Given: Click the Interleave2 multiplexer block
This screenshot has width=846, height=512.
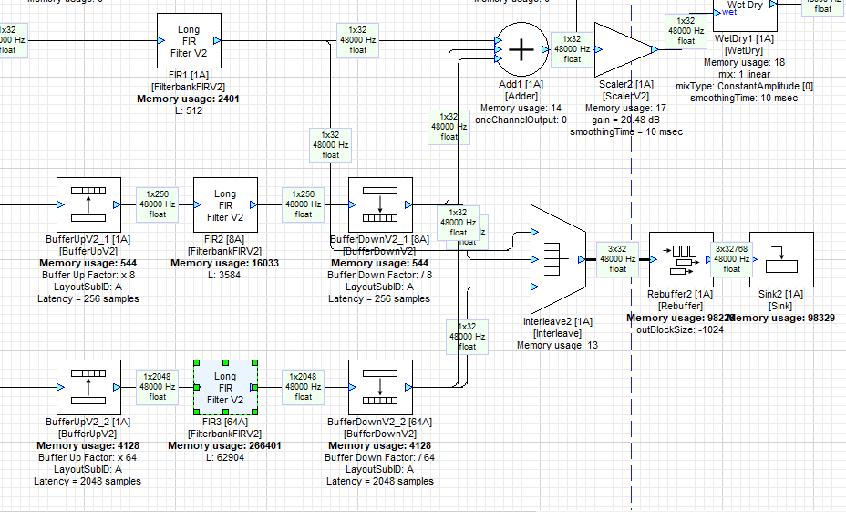Looking at the screenshot, I should [x=556, y=259].
